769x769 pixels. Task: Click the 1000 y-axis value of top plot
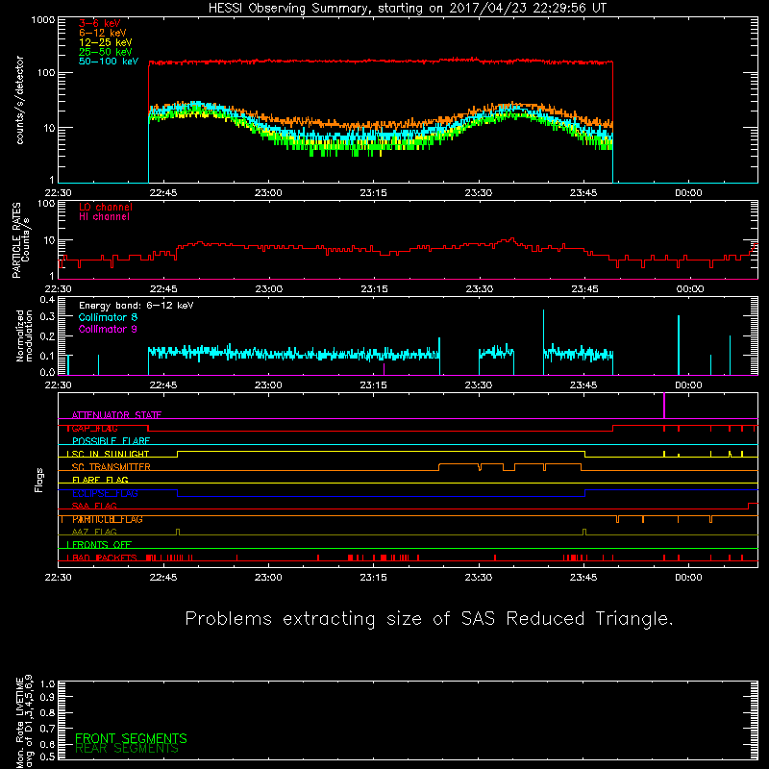pyautogui.click(x=42, y=20)
